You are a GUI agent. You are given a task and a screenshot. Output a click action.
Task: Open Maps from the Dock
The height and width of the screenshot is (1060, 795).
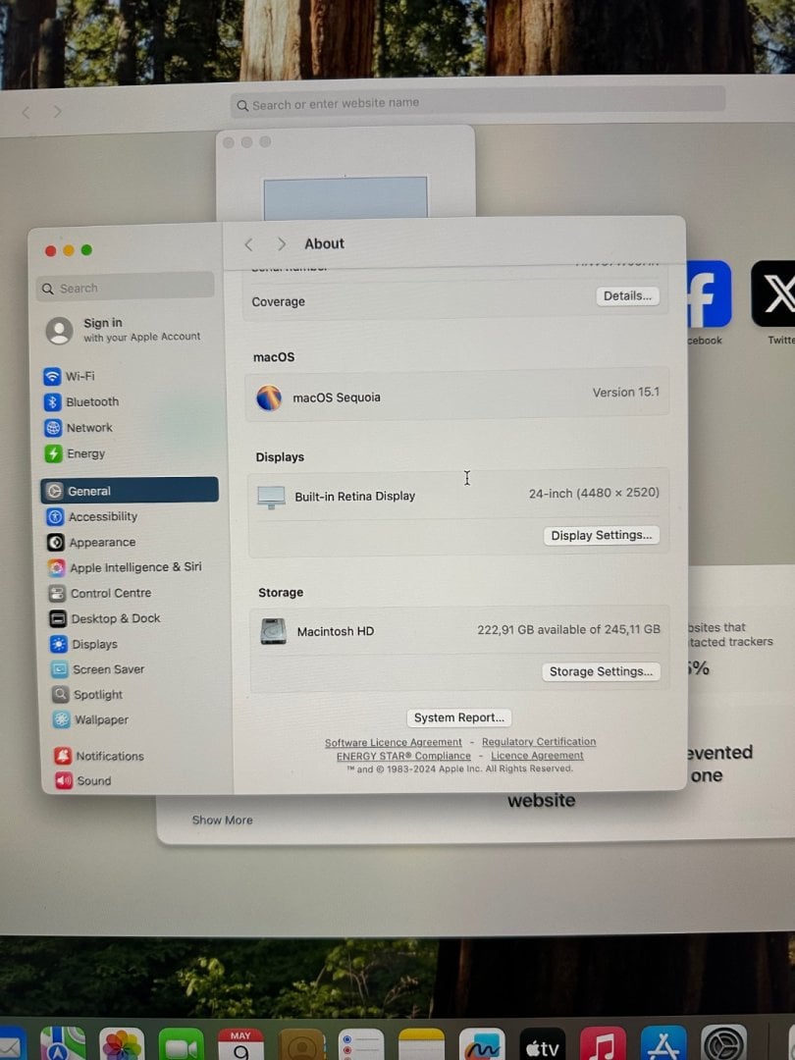(63, 1044)
